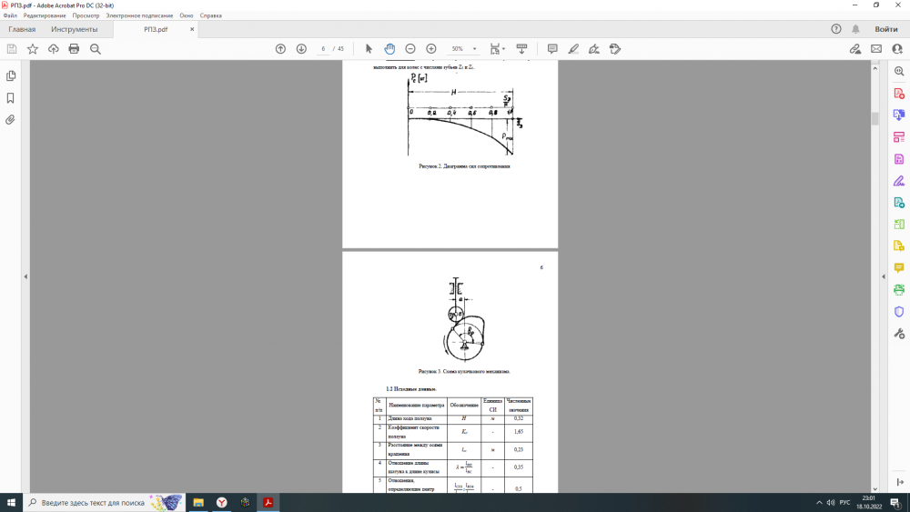Open attachments paperclip panel
This screenshot has width=910, height=512.
click(x=10, y=120)
